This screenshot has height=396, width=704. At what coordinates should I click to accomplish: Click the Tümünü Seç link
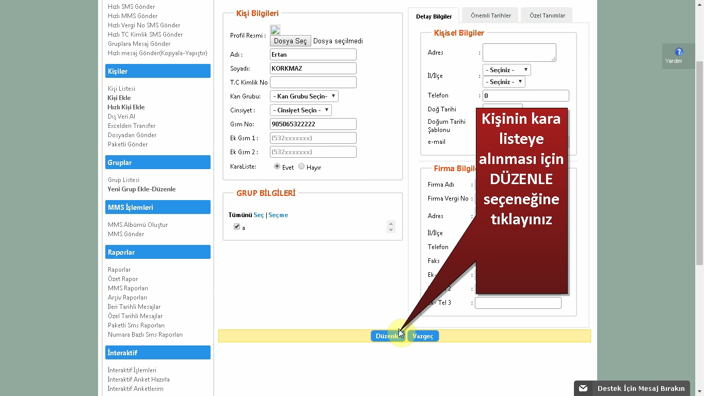259,215
